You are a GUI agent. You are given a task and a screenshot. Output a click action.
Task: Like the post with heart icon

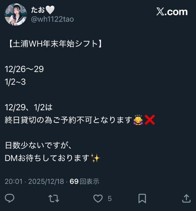click(98, 198)
